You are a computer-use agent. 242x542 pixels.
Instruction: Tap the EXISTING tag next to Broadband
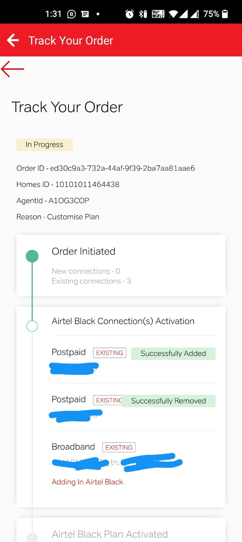tap(119, 447)
